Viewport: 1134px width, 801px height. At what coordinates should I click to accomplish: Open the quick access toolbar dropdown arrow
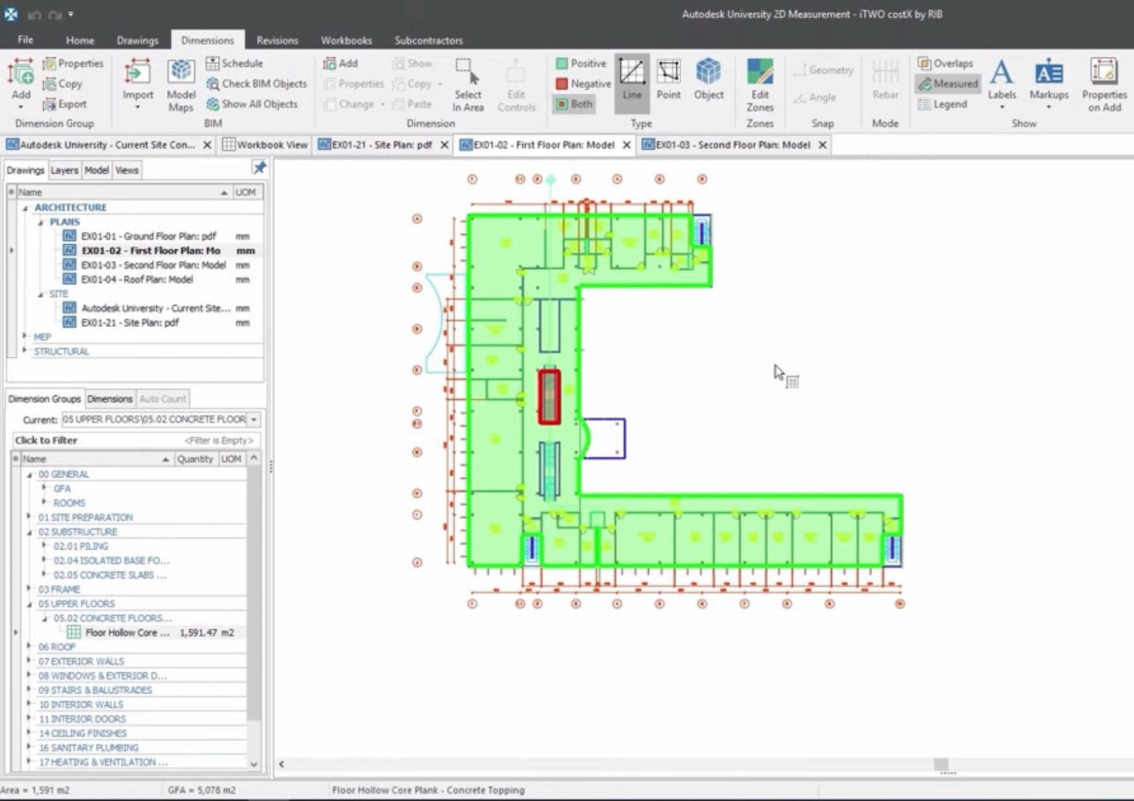pyautogui.click(x=70, y=14)
